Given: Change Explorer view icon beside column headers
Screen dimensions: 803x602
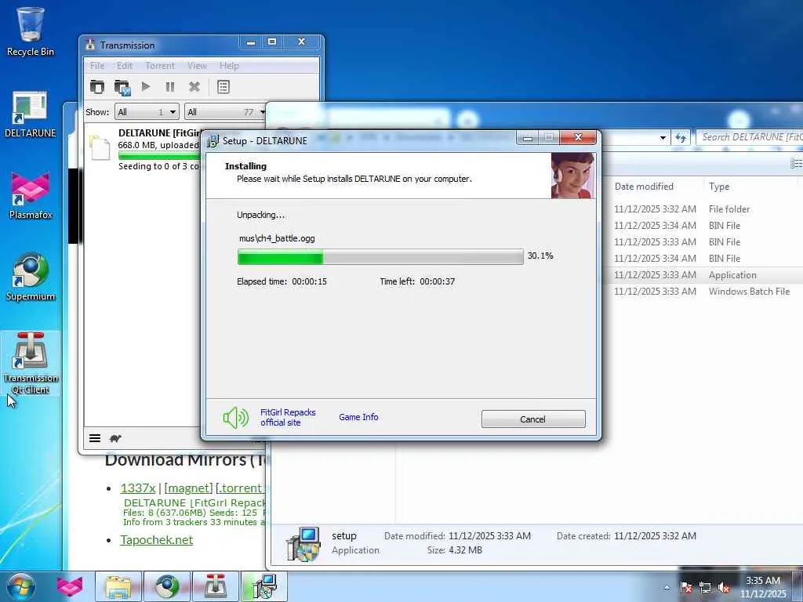Looking at the screenshot, I should [x=796, y=163].
